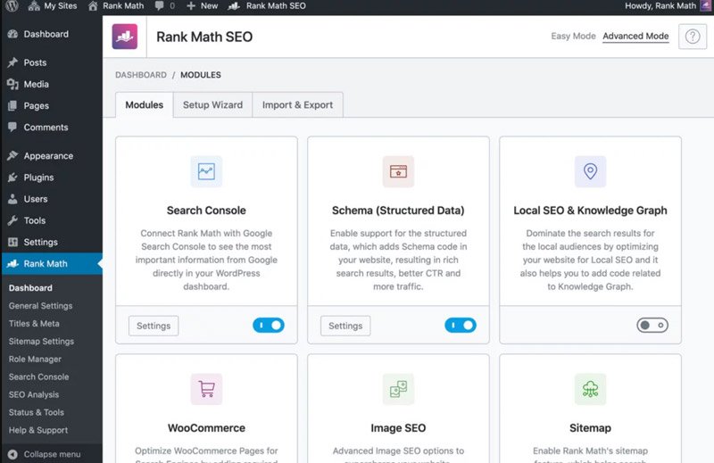
Task: Open the My Sites admin bar menu
Action: pyautogui.click(x=53, y=6)
